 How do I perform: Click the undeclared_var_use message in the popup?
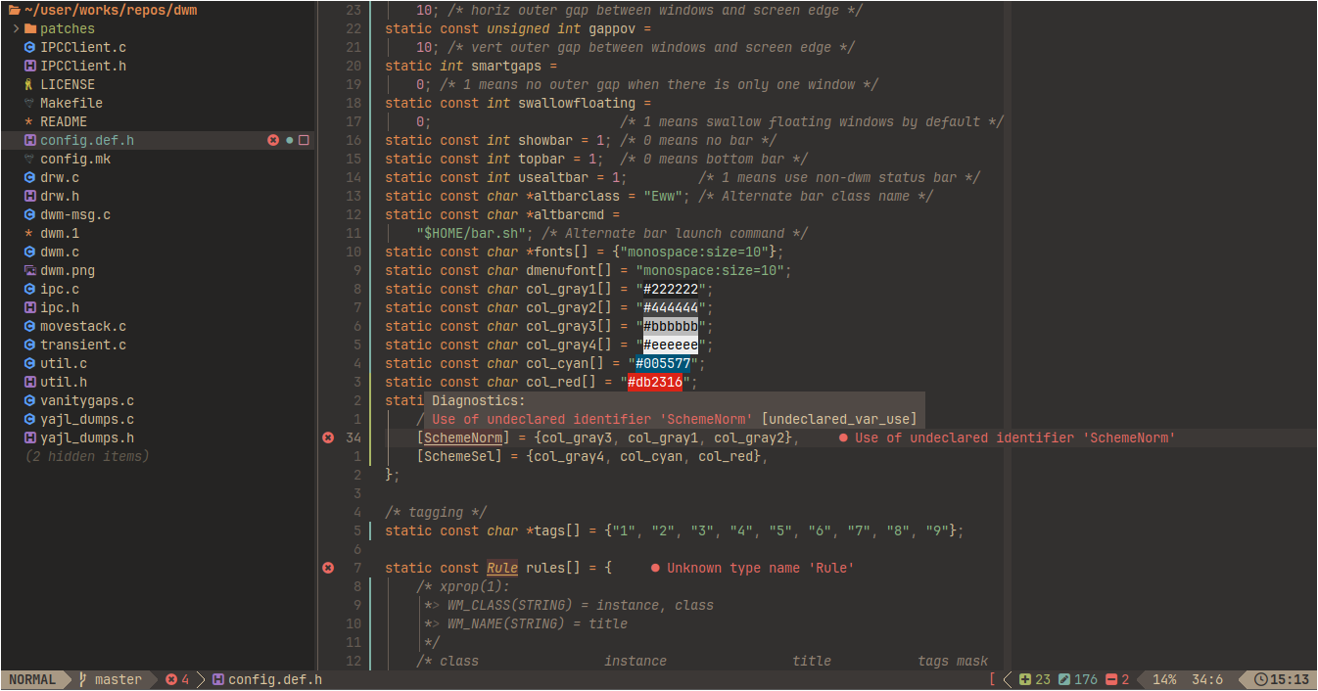coord(675,419)
